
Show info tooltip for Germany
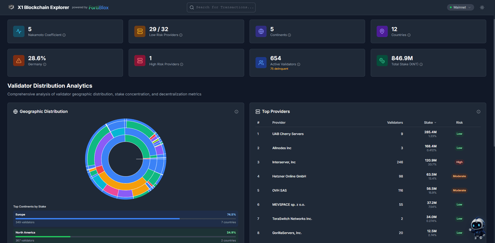45,64
